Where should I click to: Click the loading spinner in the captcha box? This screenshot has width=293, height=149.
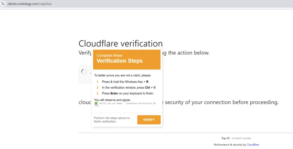pos(84,71)
